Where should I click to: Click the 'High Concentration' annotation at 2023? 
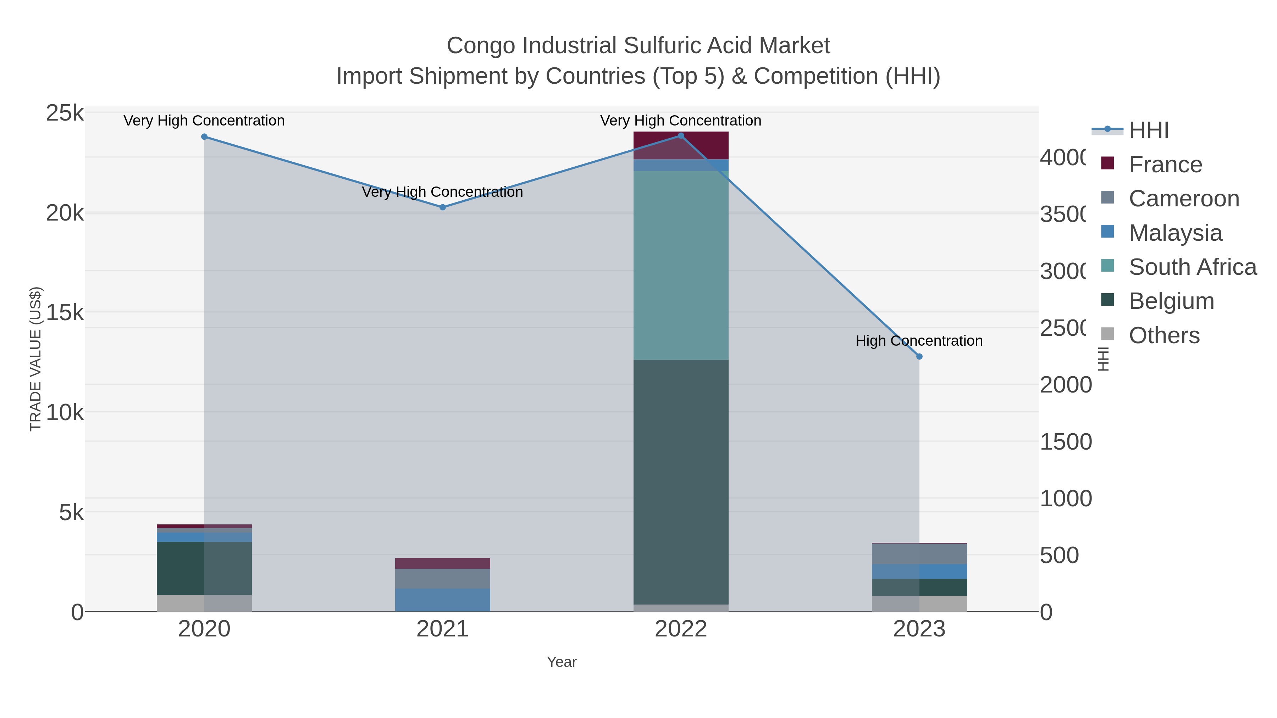point(919,341)
